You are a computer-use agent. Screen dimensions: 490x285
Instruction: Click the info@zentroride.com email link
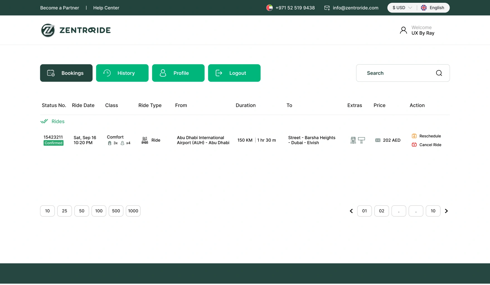click(356, 8)
